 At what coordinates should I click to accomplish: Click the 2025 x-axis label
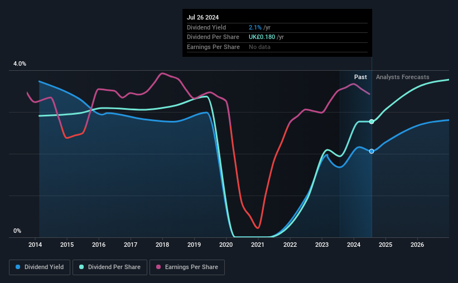(385, 245)
